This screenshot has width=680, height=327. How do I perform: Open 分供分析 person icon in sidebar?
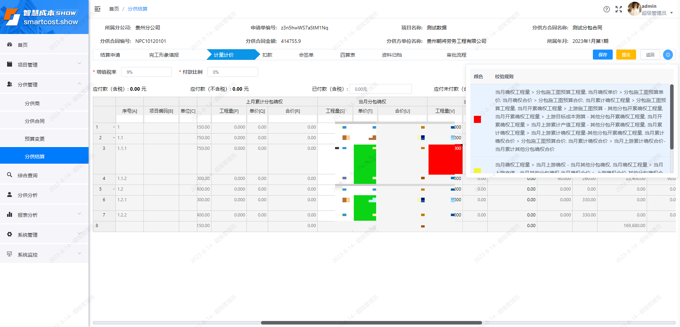[10, 195]
